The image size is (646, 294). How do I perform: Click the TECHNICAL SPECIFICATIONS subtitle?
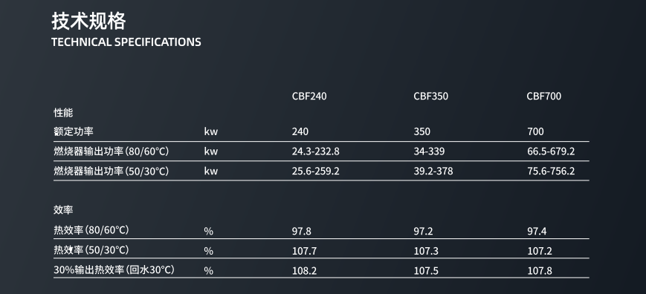(126, 42)
